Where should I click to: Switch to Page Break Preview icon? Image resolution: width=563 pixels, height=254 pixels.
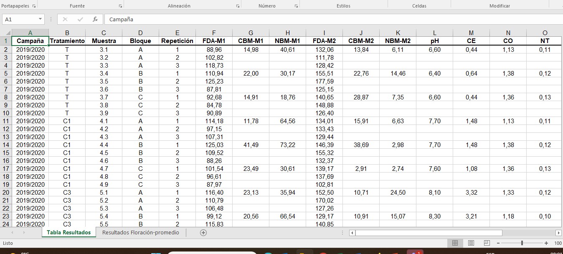[x=487, y=243]
